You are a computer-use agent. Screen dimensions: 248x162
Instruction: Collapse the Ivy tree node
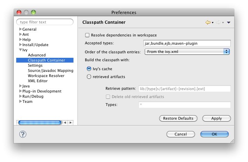click(x=20, y=50)
